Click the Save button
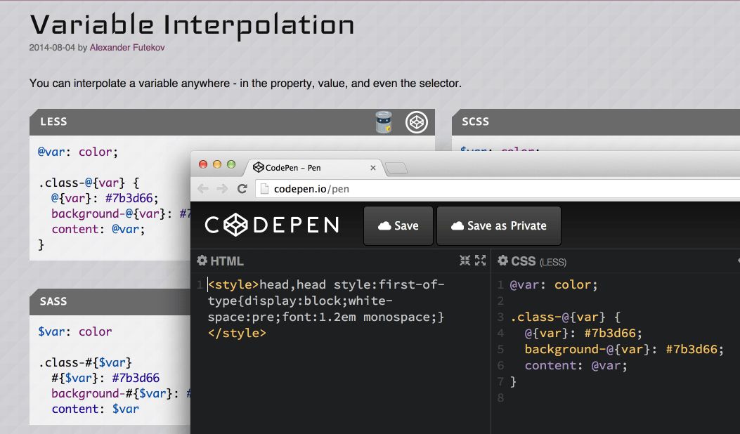 point(398,225)
